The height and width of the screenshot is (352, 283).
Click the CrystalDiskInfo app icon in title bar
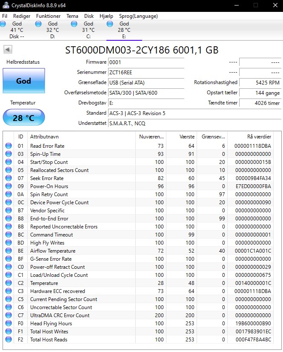coord(6,5)
